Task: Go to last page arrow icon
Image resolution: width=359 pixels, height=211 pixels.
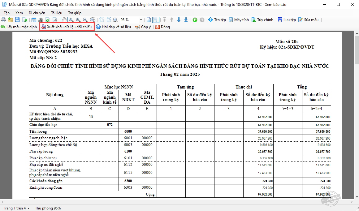Action: point(186,20)
